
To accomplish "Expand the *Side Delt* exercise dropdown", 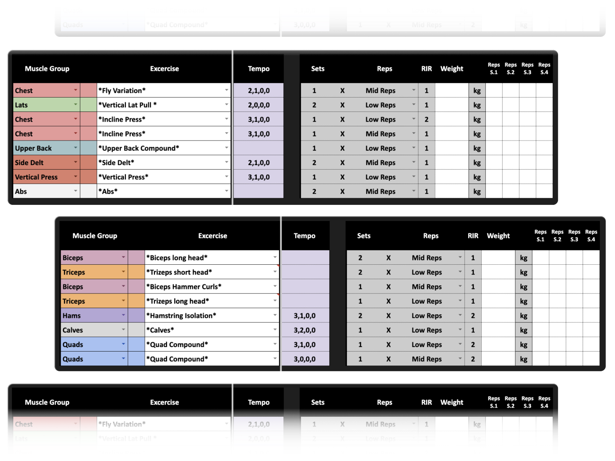I will click(x=226, y=162).
